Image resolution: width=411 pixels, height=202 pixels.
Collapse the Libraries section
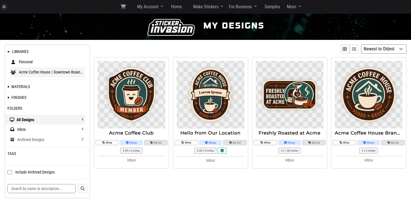pos(18,52)
